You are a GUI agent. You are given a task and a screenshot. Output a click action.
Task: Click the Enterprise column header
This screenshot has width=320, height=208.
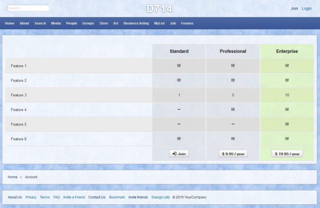pos(287,51)
